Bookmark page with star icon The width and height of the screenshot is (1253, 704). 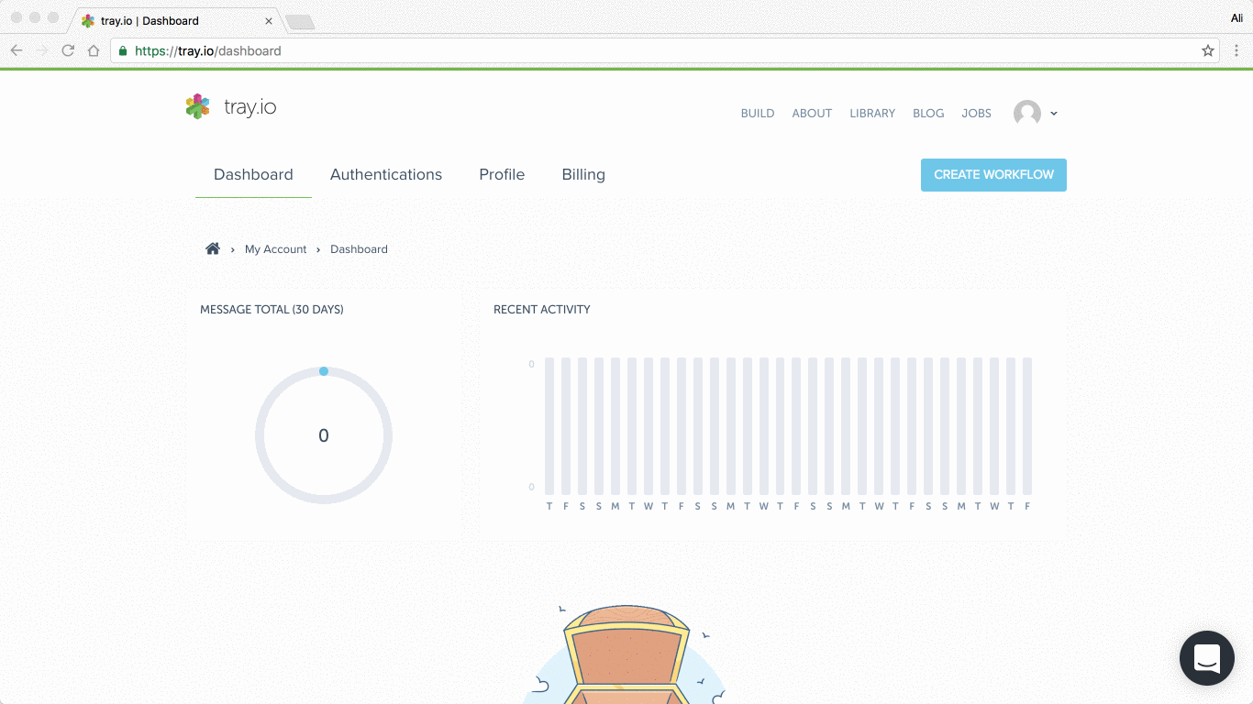coord(1208,50)
